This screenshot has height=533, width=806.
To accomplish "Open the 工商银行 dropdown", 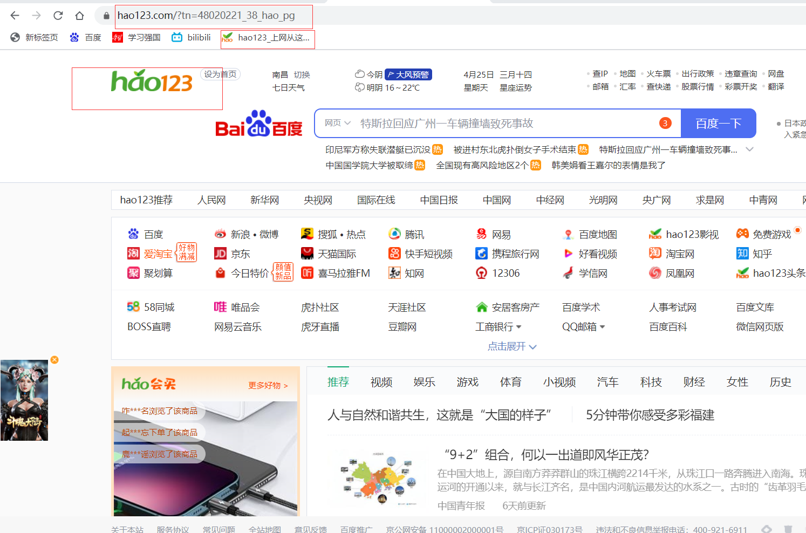I will 498,326.
